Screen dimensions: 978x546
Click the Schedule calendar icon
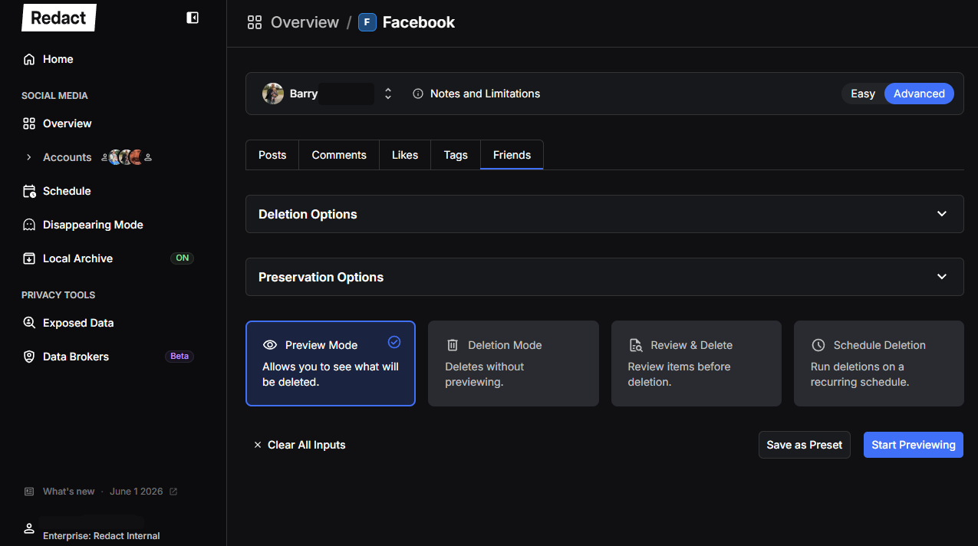click(29, 191)
